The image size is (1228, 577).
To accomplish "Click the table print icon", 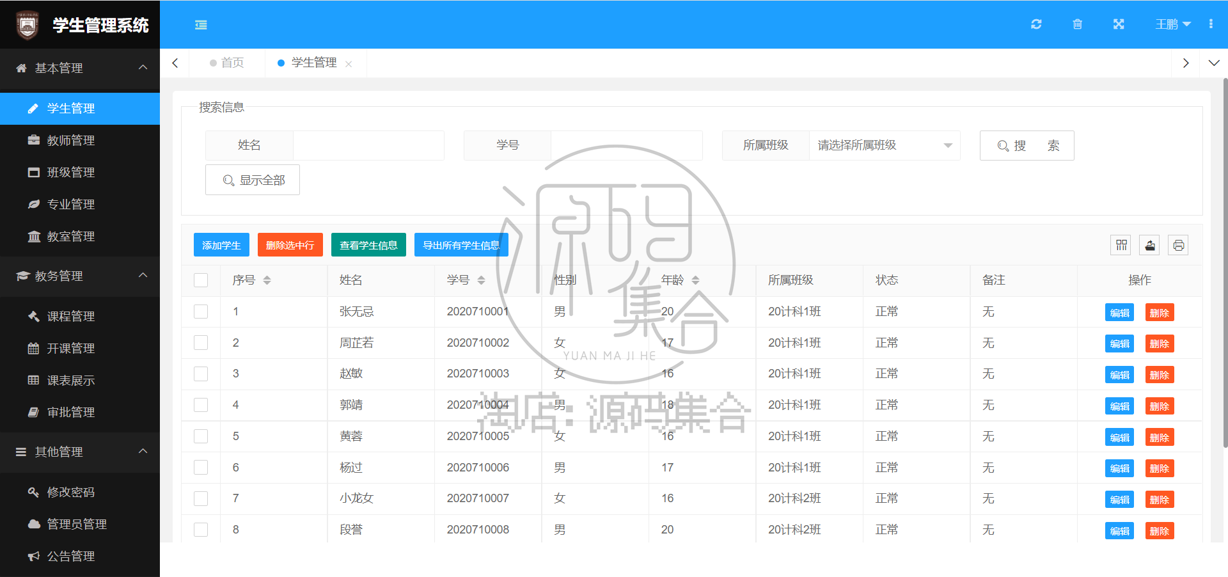I will 1178,245.
